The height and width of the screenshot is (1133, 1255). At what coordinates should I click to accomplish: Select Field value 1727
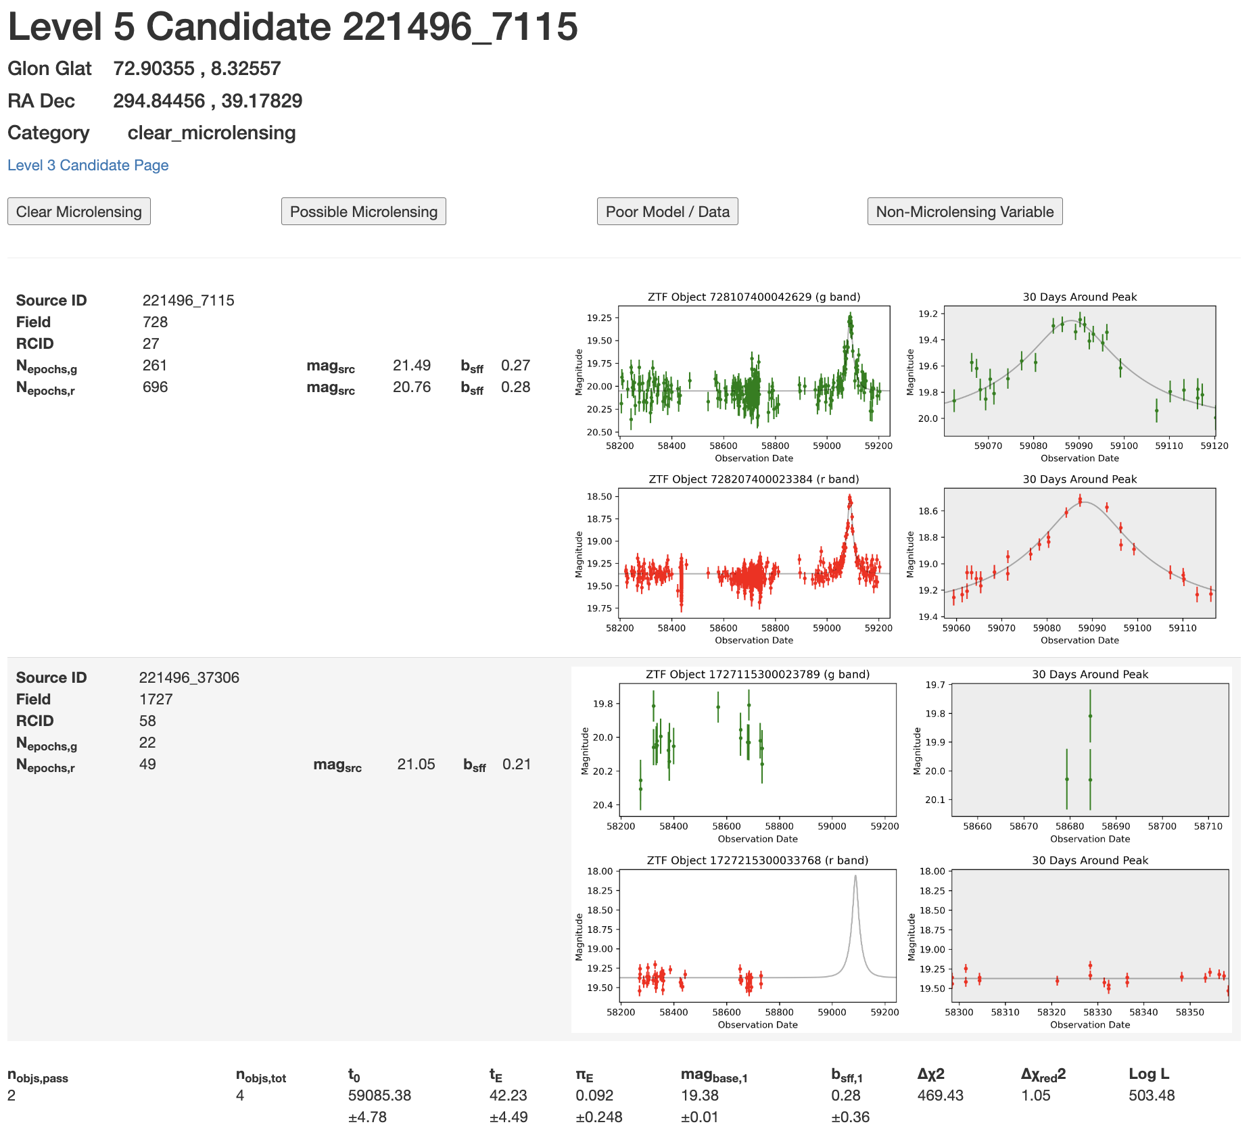click(156, 699)
